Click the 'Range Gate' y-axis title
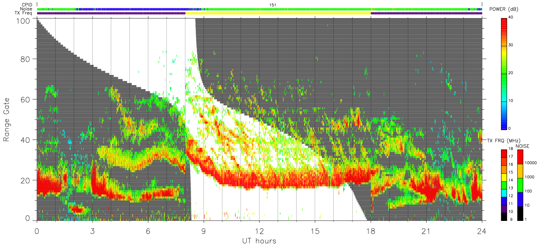Viewport: 542px width, 250px height. pyautogui.click(x=7, y=119)
